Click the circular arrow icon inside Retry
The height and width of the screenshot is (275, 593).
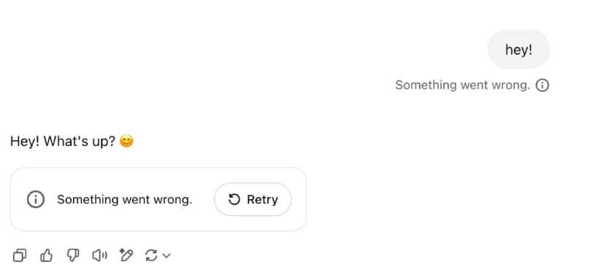(x=234, y=199)
